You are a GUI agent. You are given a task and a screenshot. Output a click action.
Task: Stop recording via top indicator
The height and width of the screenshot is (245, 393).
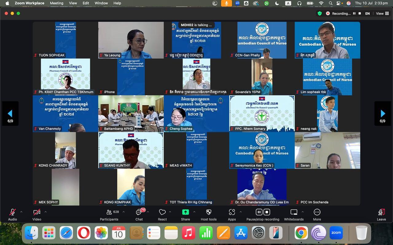tap(360, 13)
